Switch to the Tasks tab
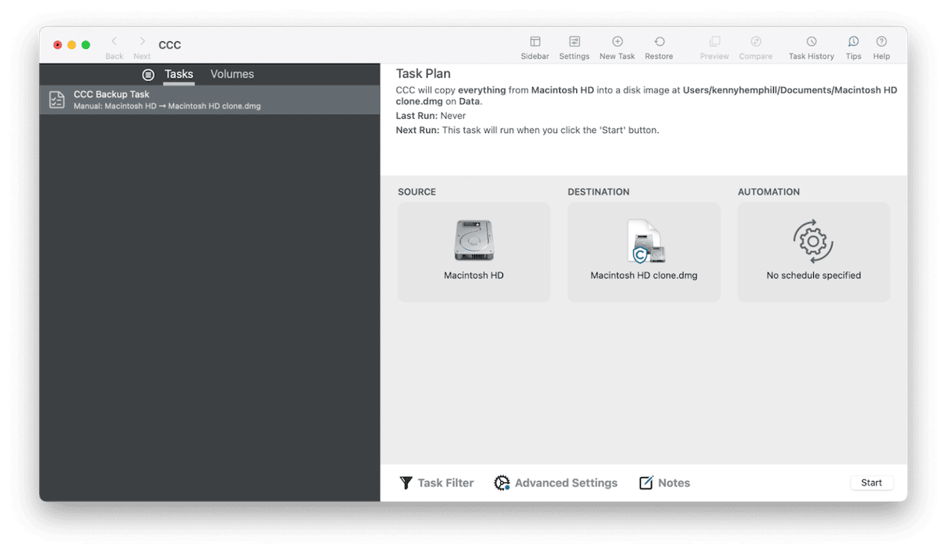 click(x=178, y=75)
